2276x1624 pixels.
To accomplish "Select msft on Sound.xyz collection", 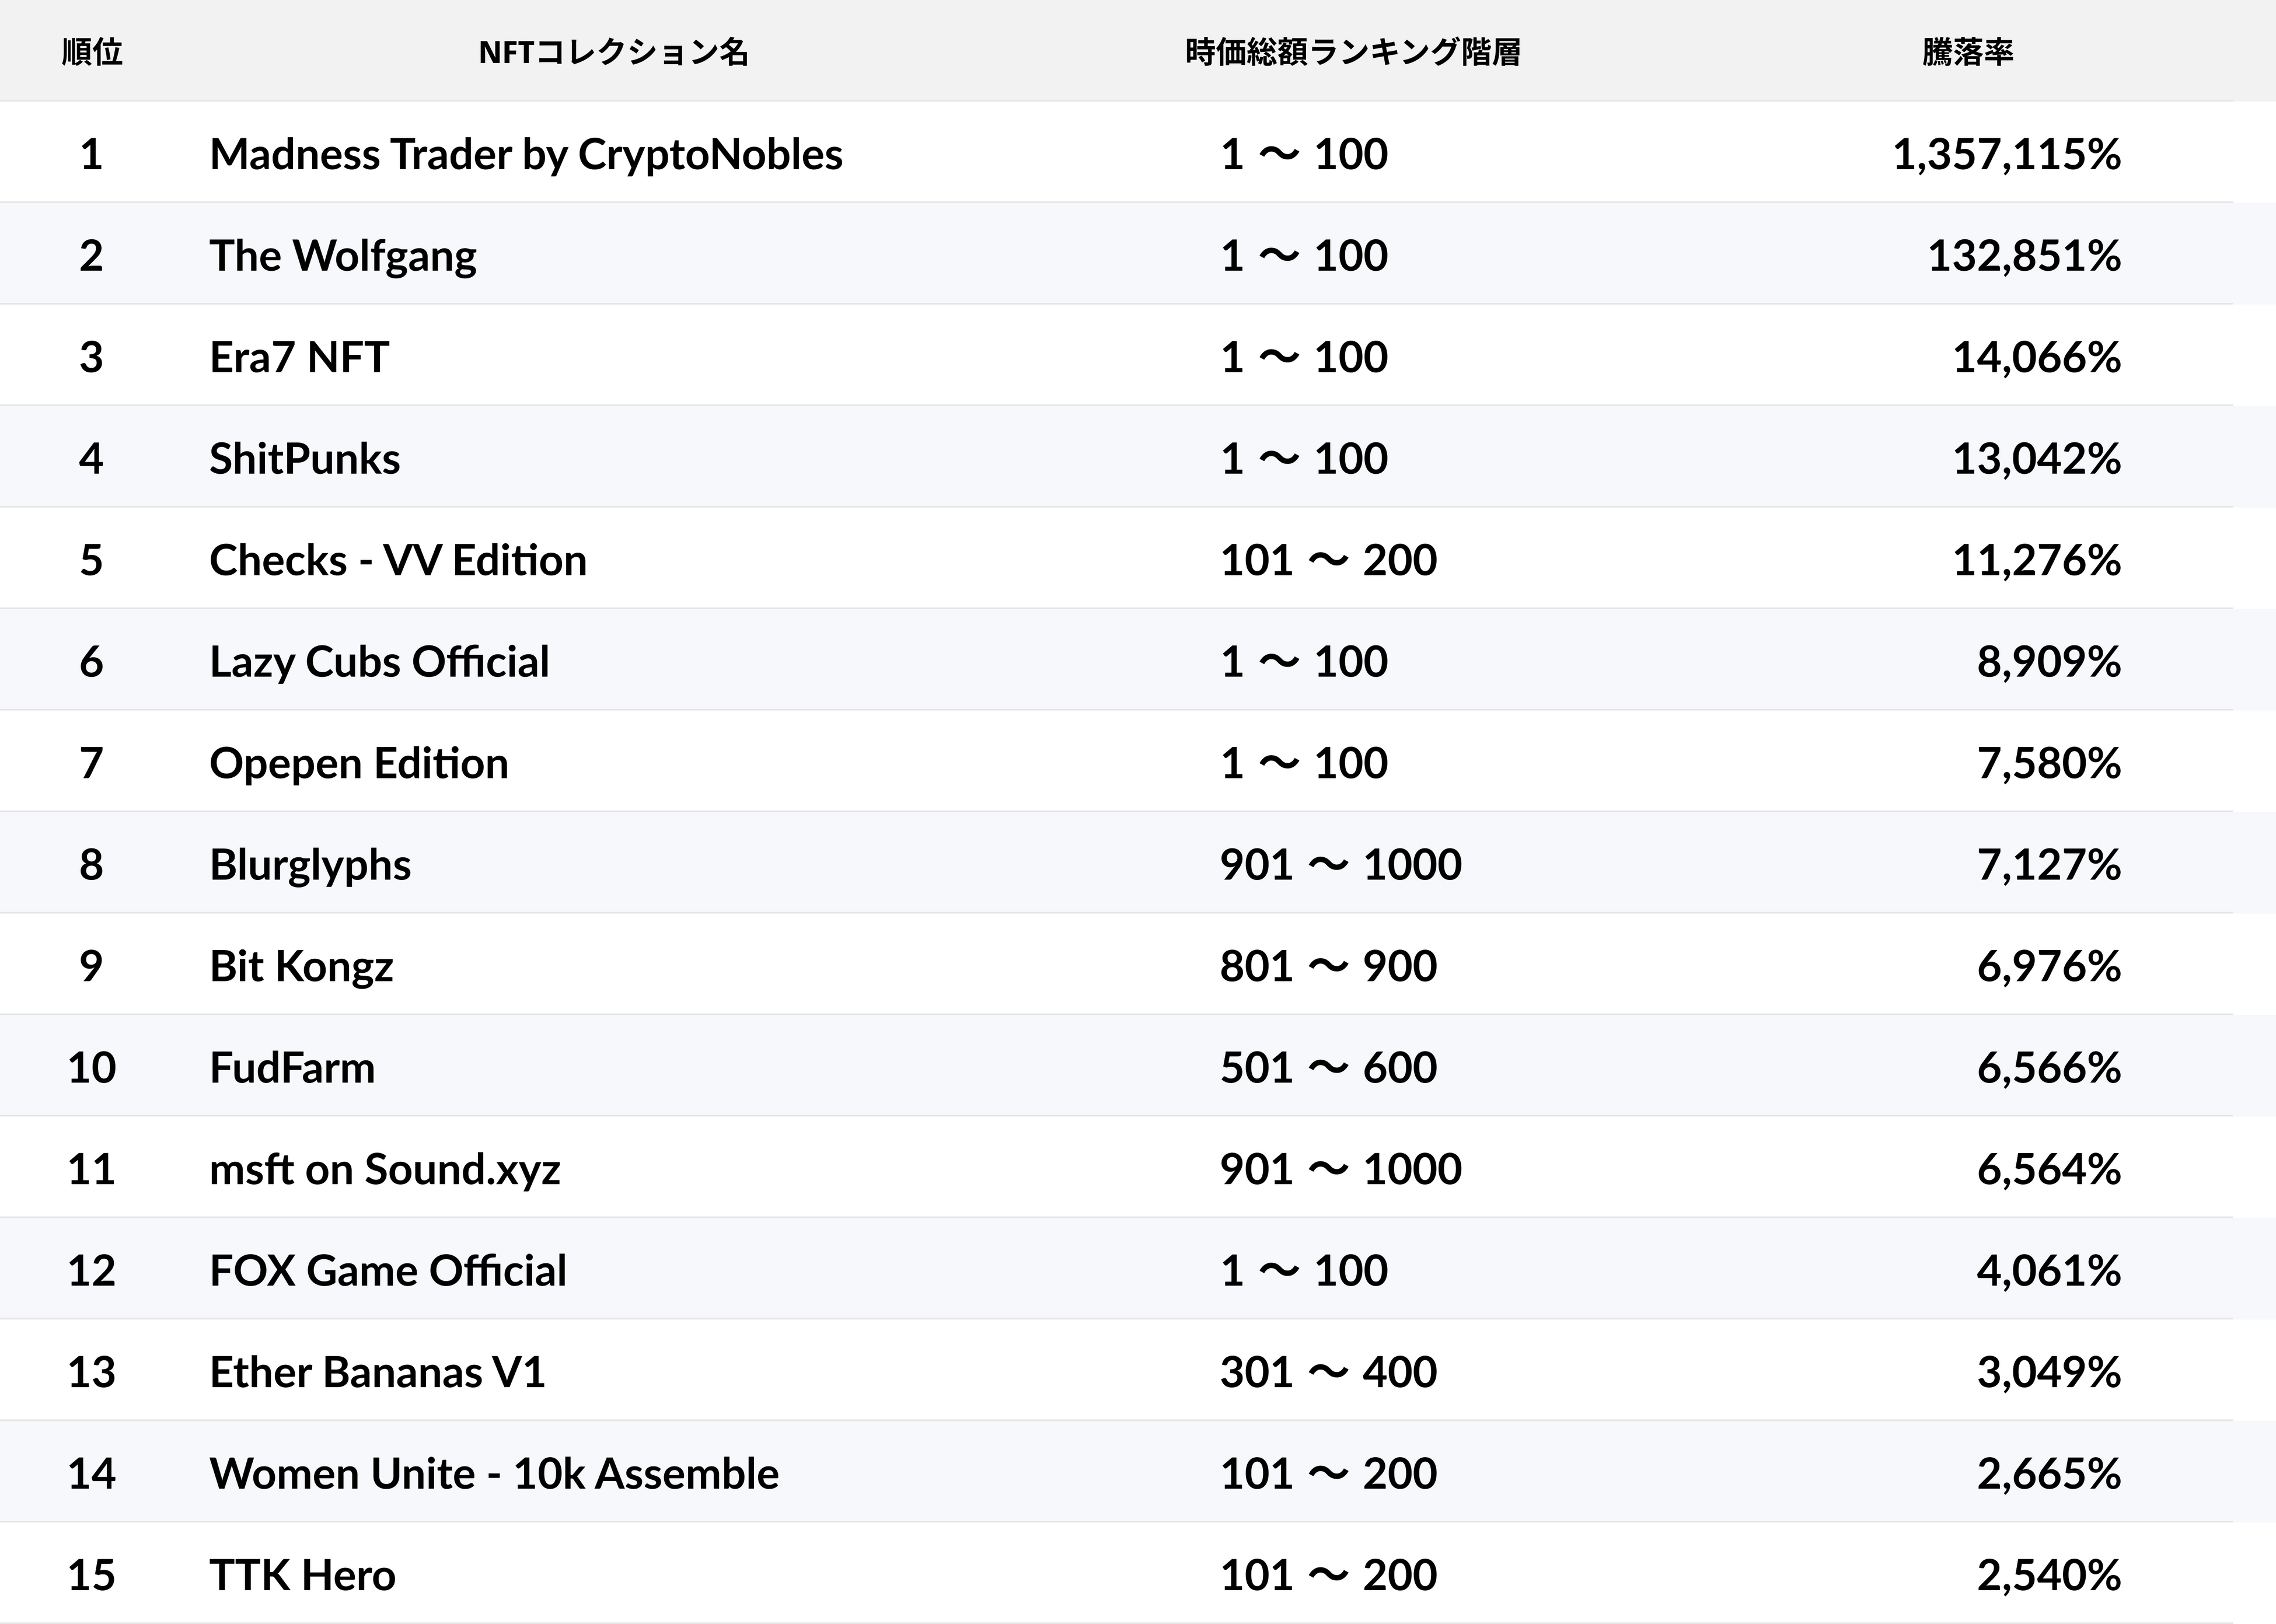I will click(385, 1170).
